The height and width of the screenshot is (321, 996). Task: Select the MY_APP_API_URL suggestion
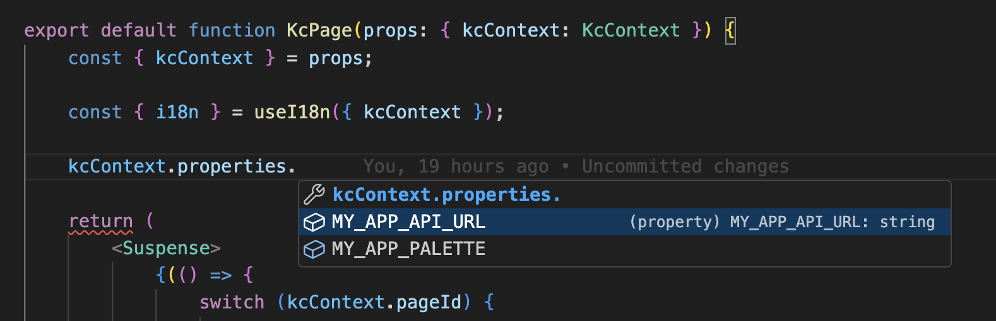[x=408, y=222]
